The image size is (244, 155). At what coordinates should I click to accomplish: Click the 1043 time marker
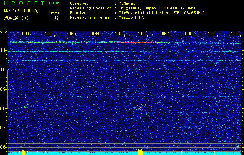[72, 33]
